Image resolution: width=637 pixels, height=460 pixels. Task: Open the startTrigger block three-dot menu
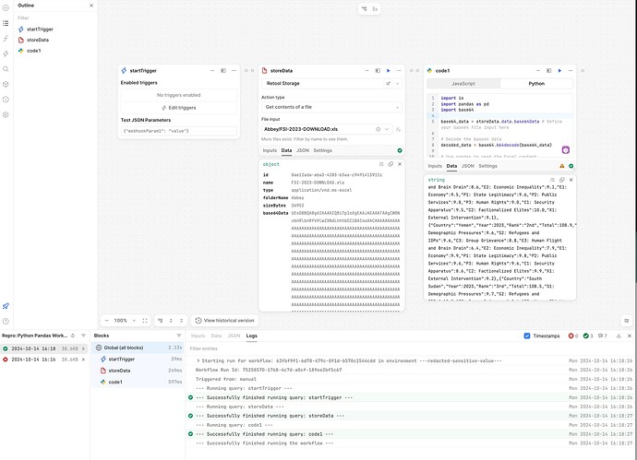(x=234, y=71)
